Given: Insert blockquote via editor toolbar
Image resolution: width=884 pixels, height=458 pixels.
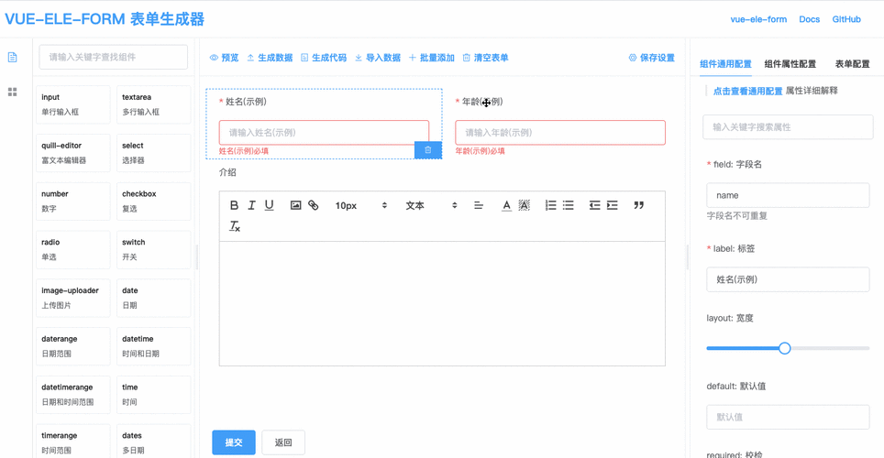Looking at the screenshot, I should click(x=639, y=205).
